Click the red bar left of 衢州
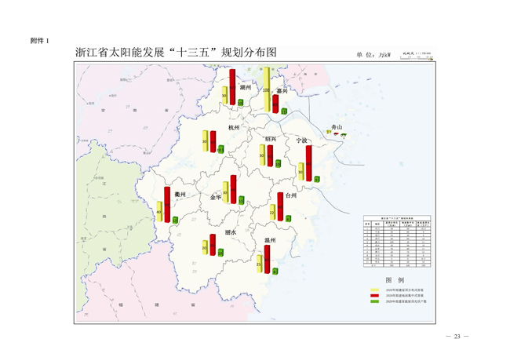Screen dimensions: 510x361 167,204
